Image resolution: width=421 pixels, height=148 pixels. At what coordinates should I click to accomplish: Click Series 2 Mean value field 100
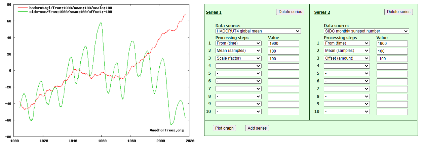coord(392,51)
